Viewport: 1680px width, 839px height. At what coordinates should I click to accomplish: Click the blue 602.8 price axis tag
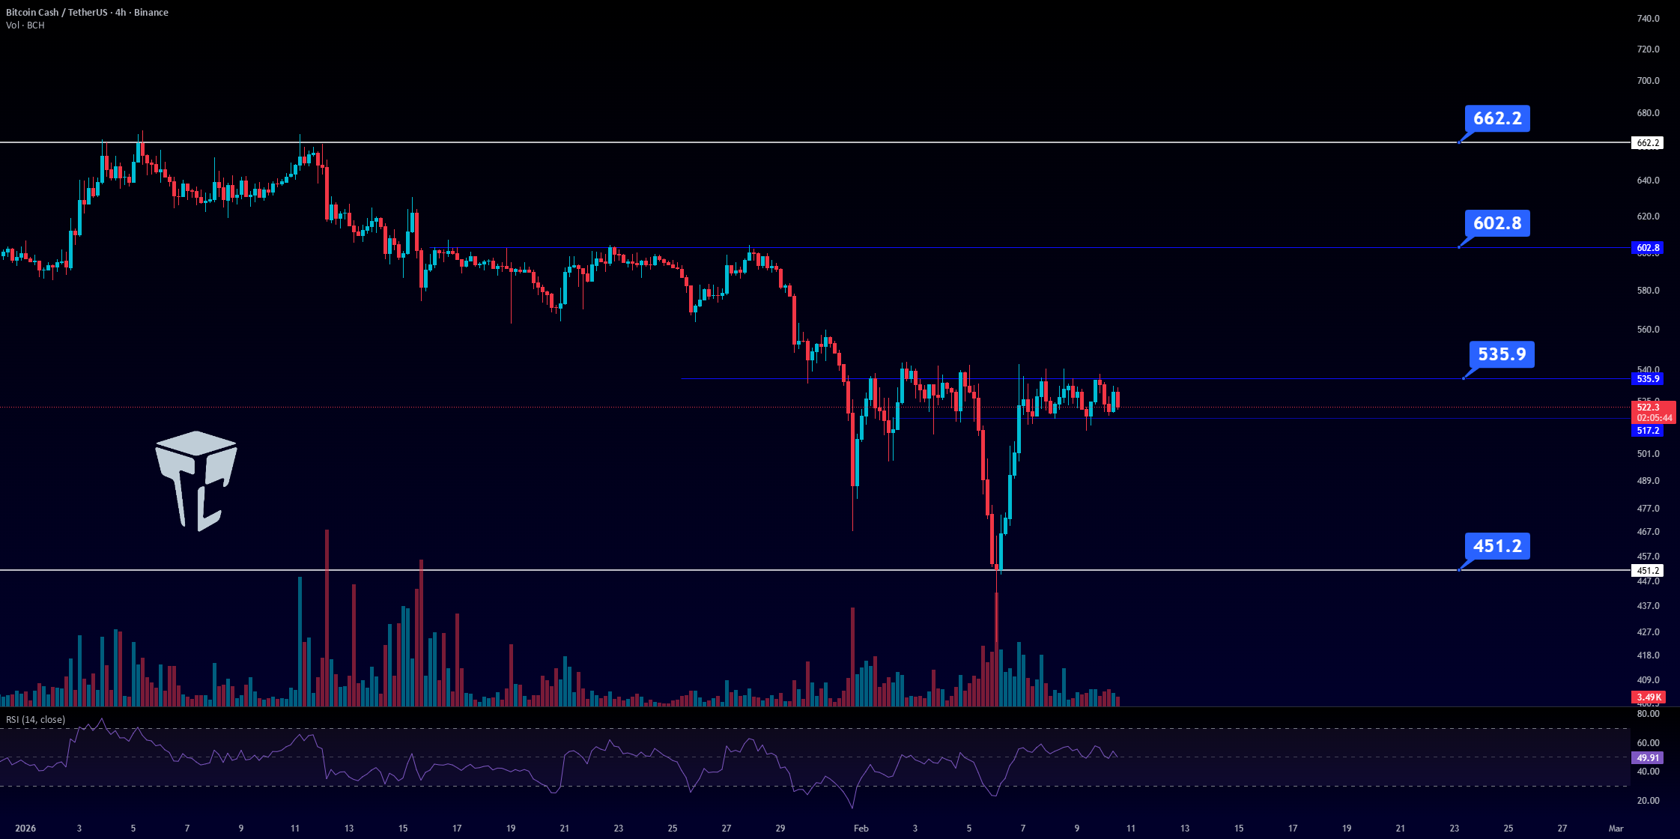(x=1647, y=248)
